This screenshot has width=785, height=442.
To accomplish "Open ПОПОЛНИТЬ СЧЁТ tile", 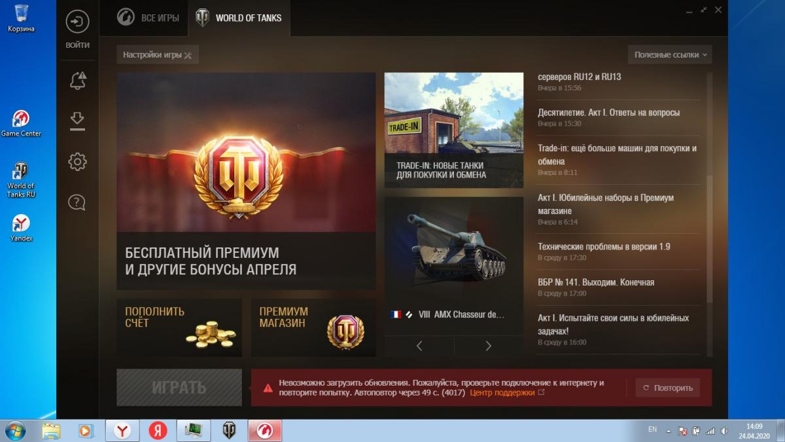I will pyautogui.click(x=179, y=327).
